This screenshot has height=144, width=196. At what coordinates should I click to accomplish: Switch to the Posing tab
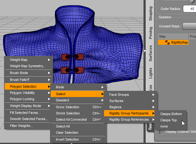pos(151,33)
